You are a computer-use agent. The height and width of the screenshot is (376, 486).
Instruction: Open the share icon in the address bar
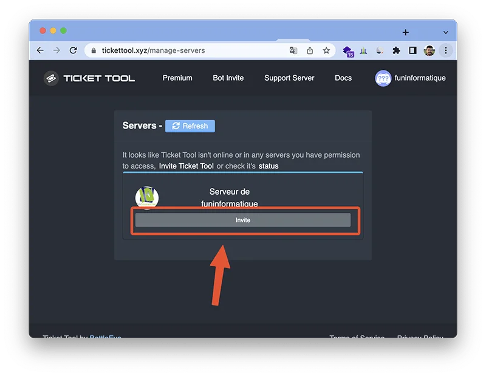310,51
